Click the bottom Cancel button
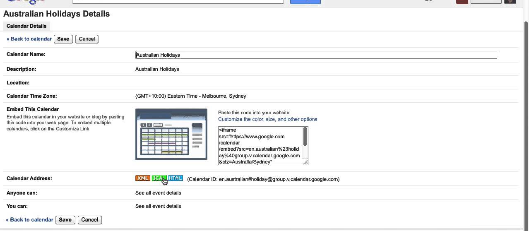The width and height of the screenshot is (529, 231). click(x=89, y=220)
